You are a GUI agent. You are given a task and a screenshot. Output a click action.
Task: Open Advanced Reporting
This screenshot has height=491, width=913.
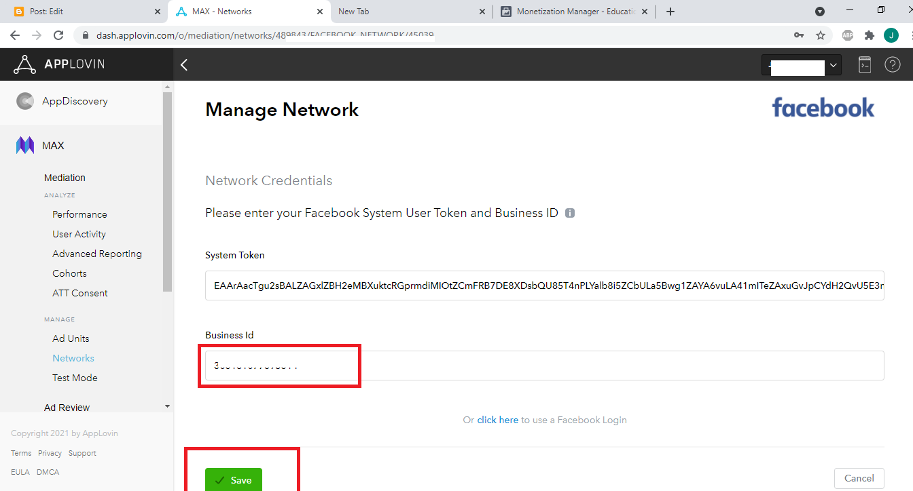click(97, 254)
